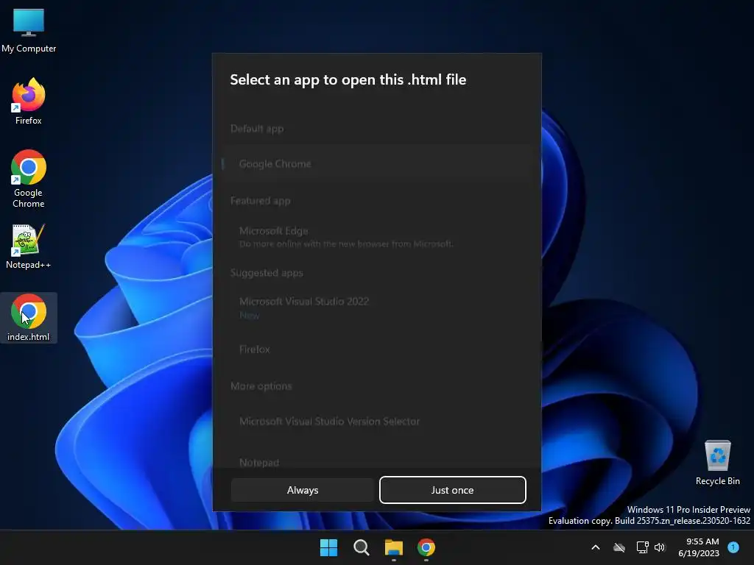Open network status tray icon
Image resolution: width=754 pixels, height=565 pixels.
coord(642,547)
